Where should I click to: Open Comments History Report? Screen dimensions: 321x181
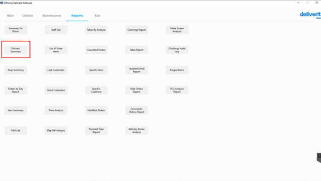click(x=137, y=110)
